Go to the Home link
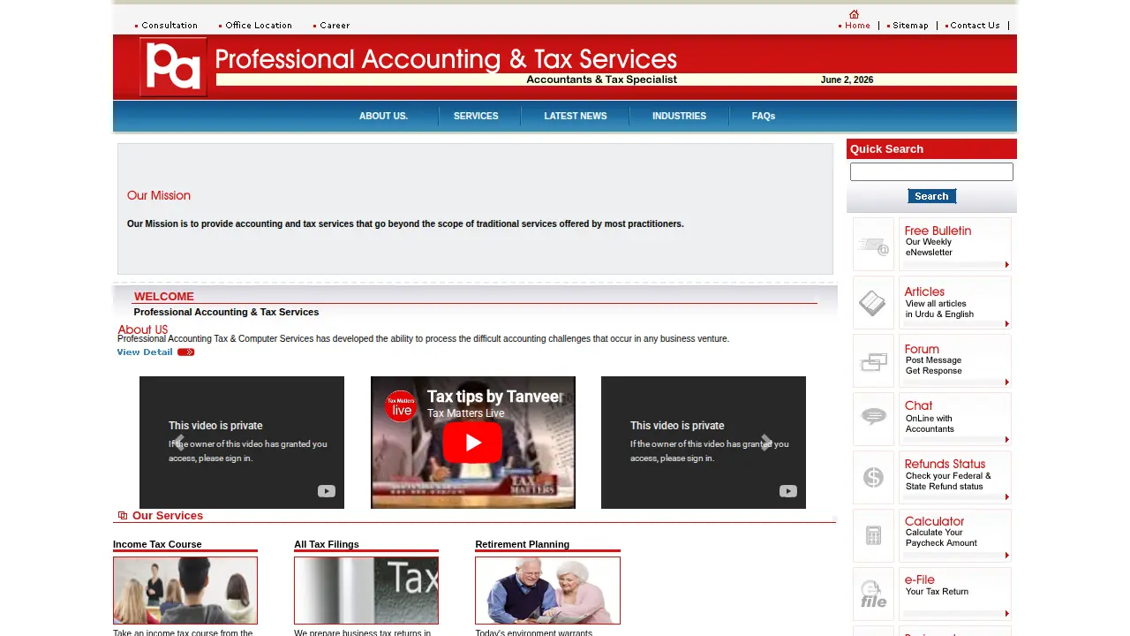Screen dimensions: 1130x636 point(857,26)
